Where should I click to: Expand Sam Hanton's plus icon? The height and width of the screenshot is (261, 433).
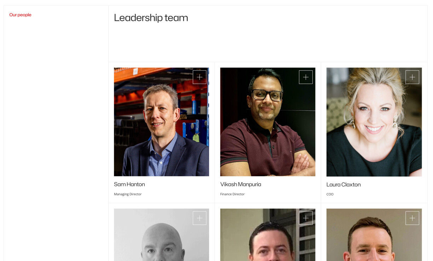[x=200, y=77]
